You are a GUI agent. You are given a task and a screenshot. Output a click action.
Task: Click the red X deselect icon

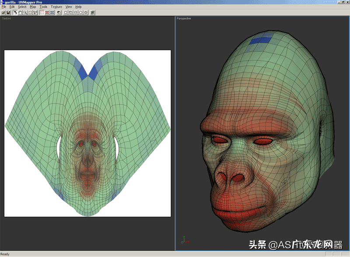pyautogui.click(x=47, y=13)
